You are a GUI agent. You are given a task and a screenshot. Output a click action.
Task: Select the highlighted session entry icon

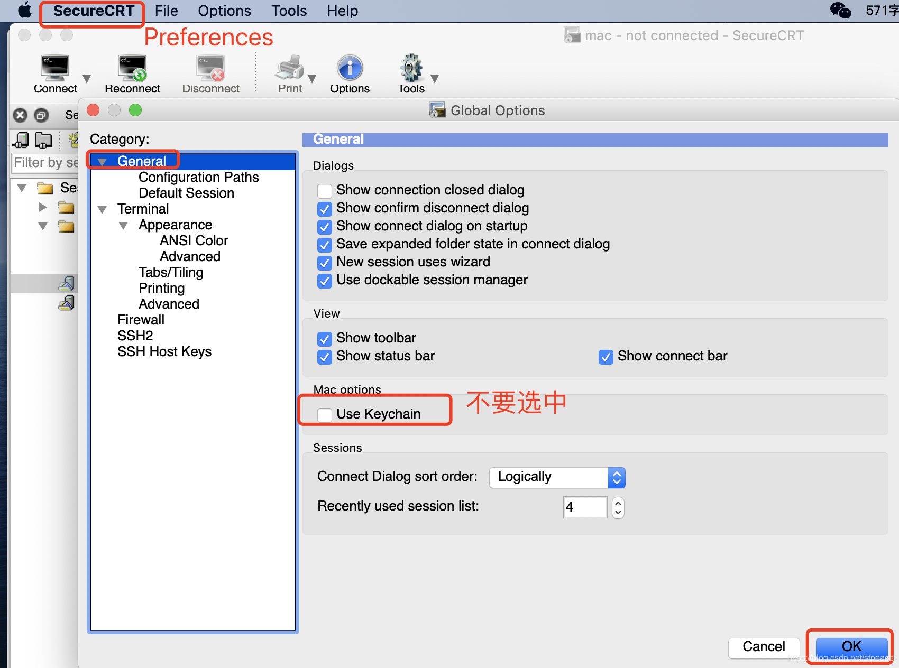click(67, 283)
